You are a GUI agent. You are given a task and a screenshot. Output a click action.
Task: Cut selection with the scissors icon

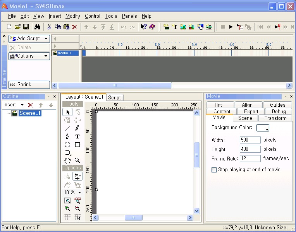pos(49,27)
